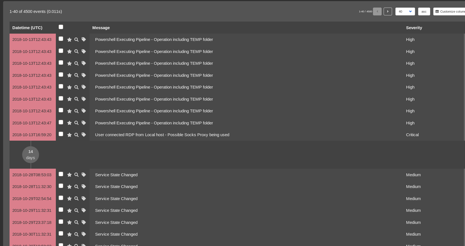Click the Datetime (UTC) column header
Viewport: 465px width, 246px height.
pos(27,27)
